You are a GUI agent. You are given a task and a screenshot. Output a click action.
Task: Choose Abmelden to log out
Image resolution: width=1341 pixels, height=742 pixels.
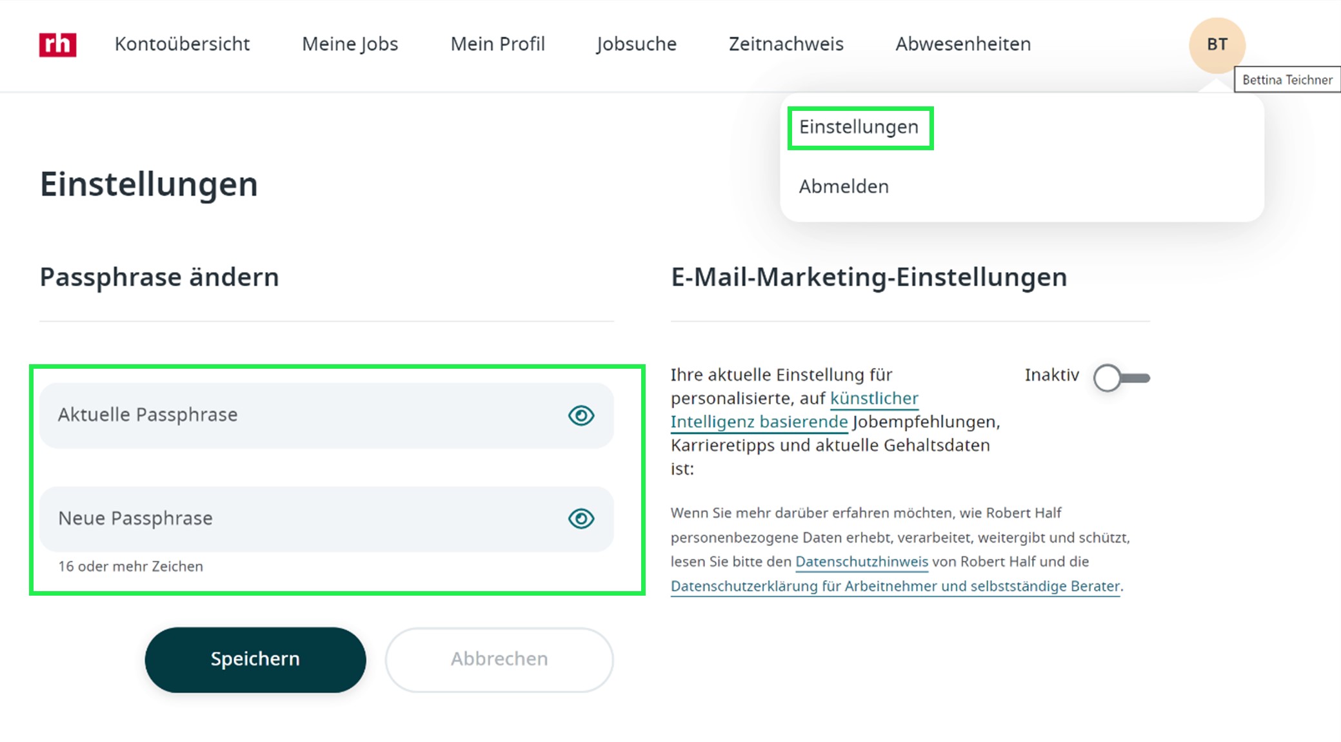pos(844,186)
